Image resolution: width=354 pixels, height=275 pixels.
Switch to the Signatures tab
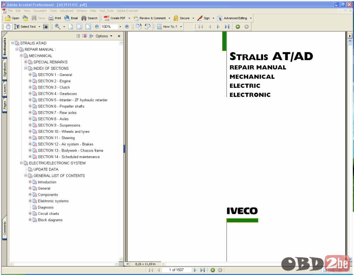tap(5, 69)
